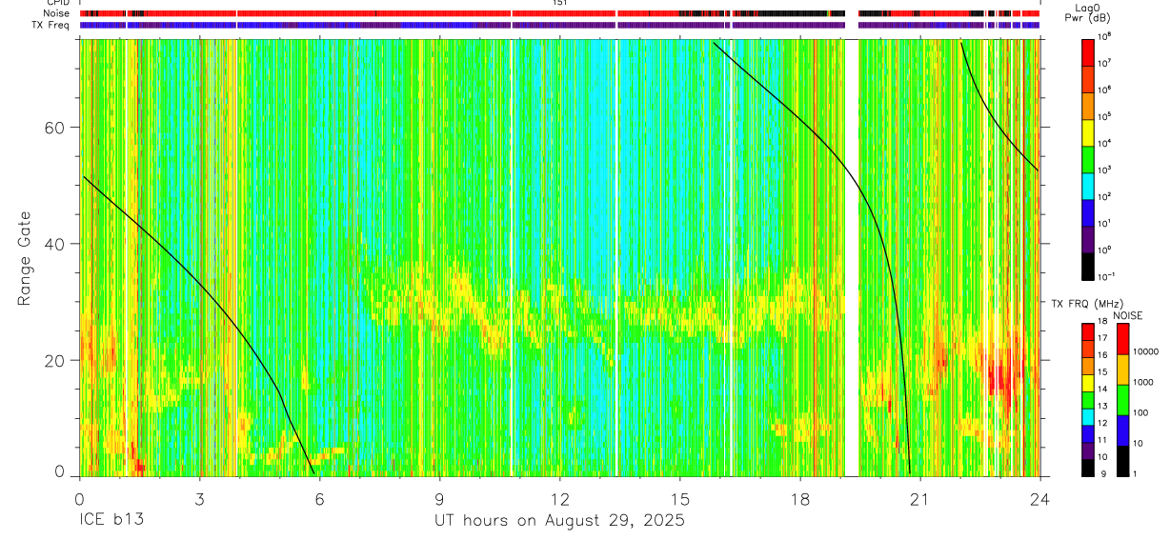This screenshot has width=1170, height=540.
Task: Click the '10000' label on the NOISE scale
Action: (x=1145, y=351)
